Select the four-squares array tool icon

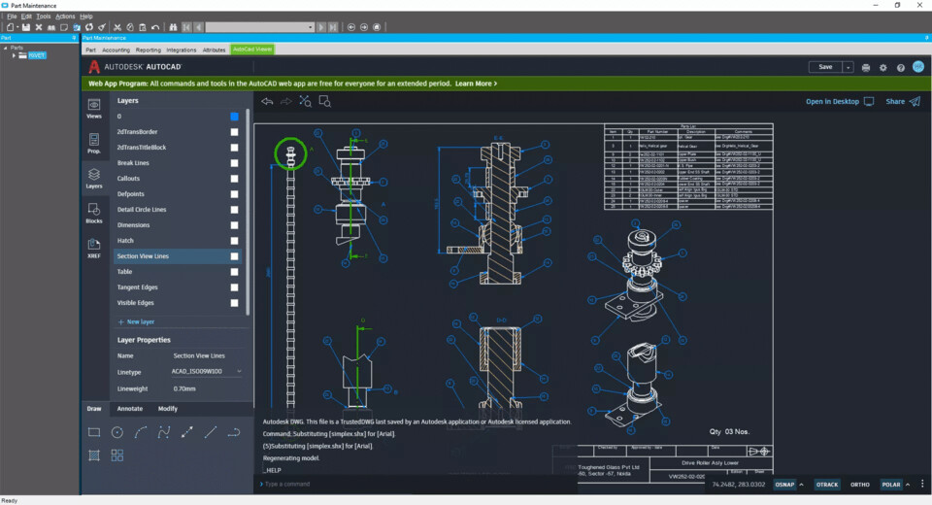(117, 455)
